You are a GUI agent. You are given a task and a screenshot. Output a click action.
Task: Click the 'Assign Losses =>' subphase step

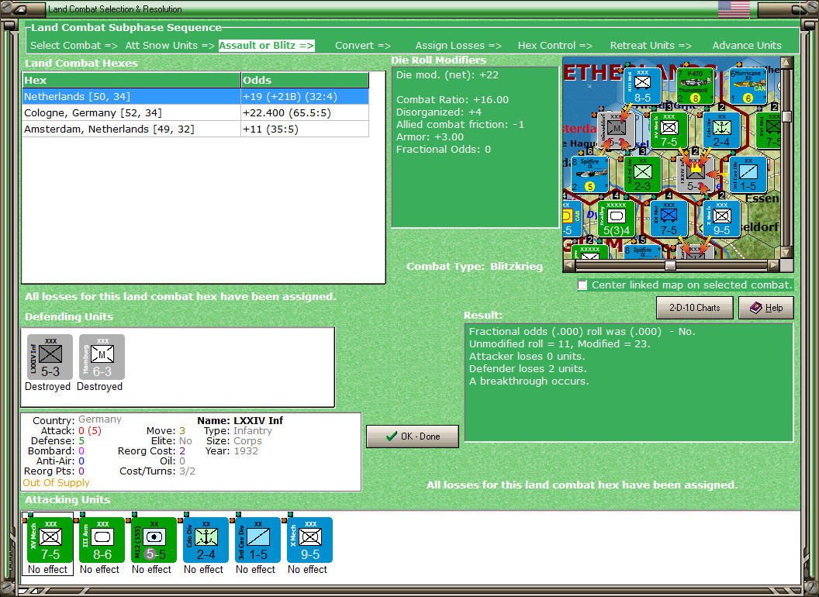[x=458, y=46]
